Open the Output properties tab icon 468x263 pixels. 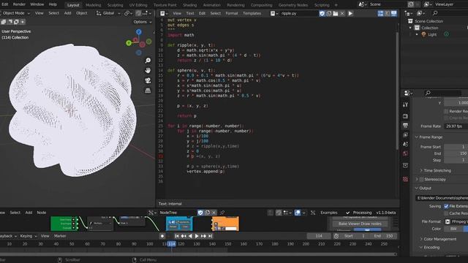[x=405, y=126]
